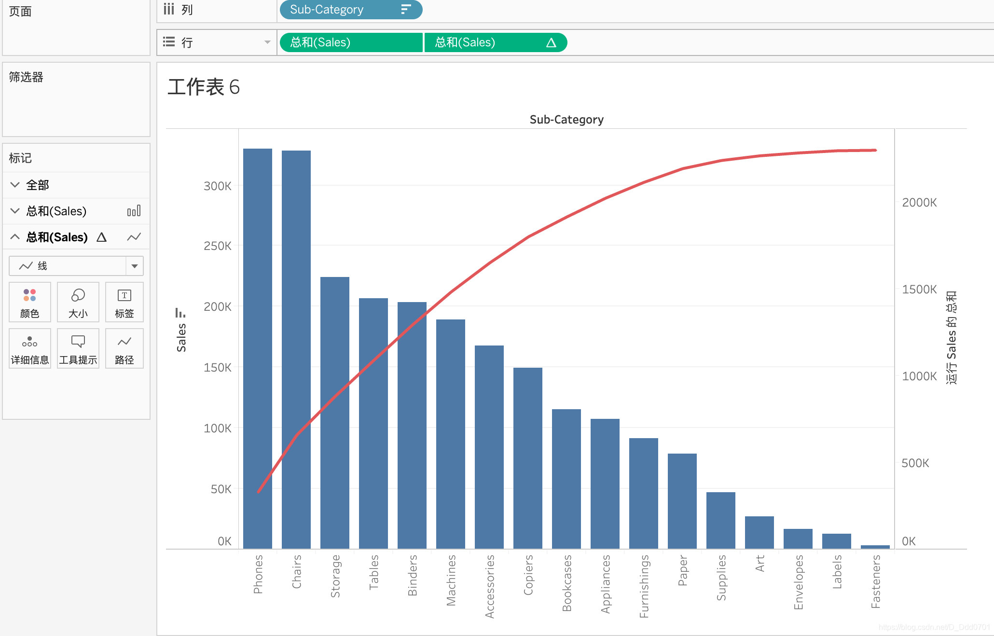
Task: Click the sort icon above Sales axis title
Action: coord(180,313)
